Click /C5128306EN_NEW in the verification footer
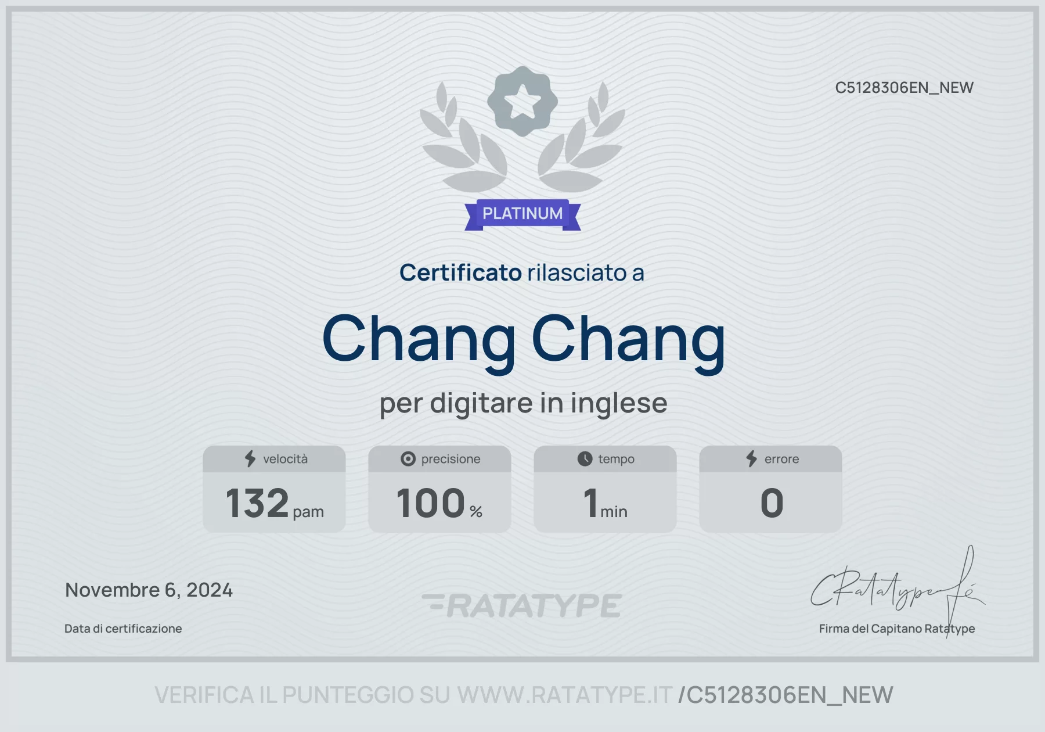 [x=785, y=695]
